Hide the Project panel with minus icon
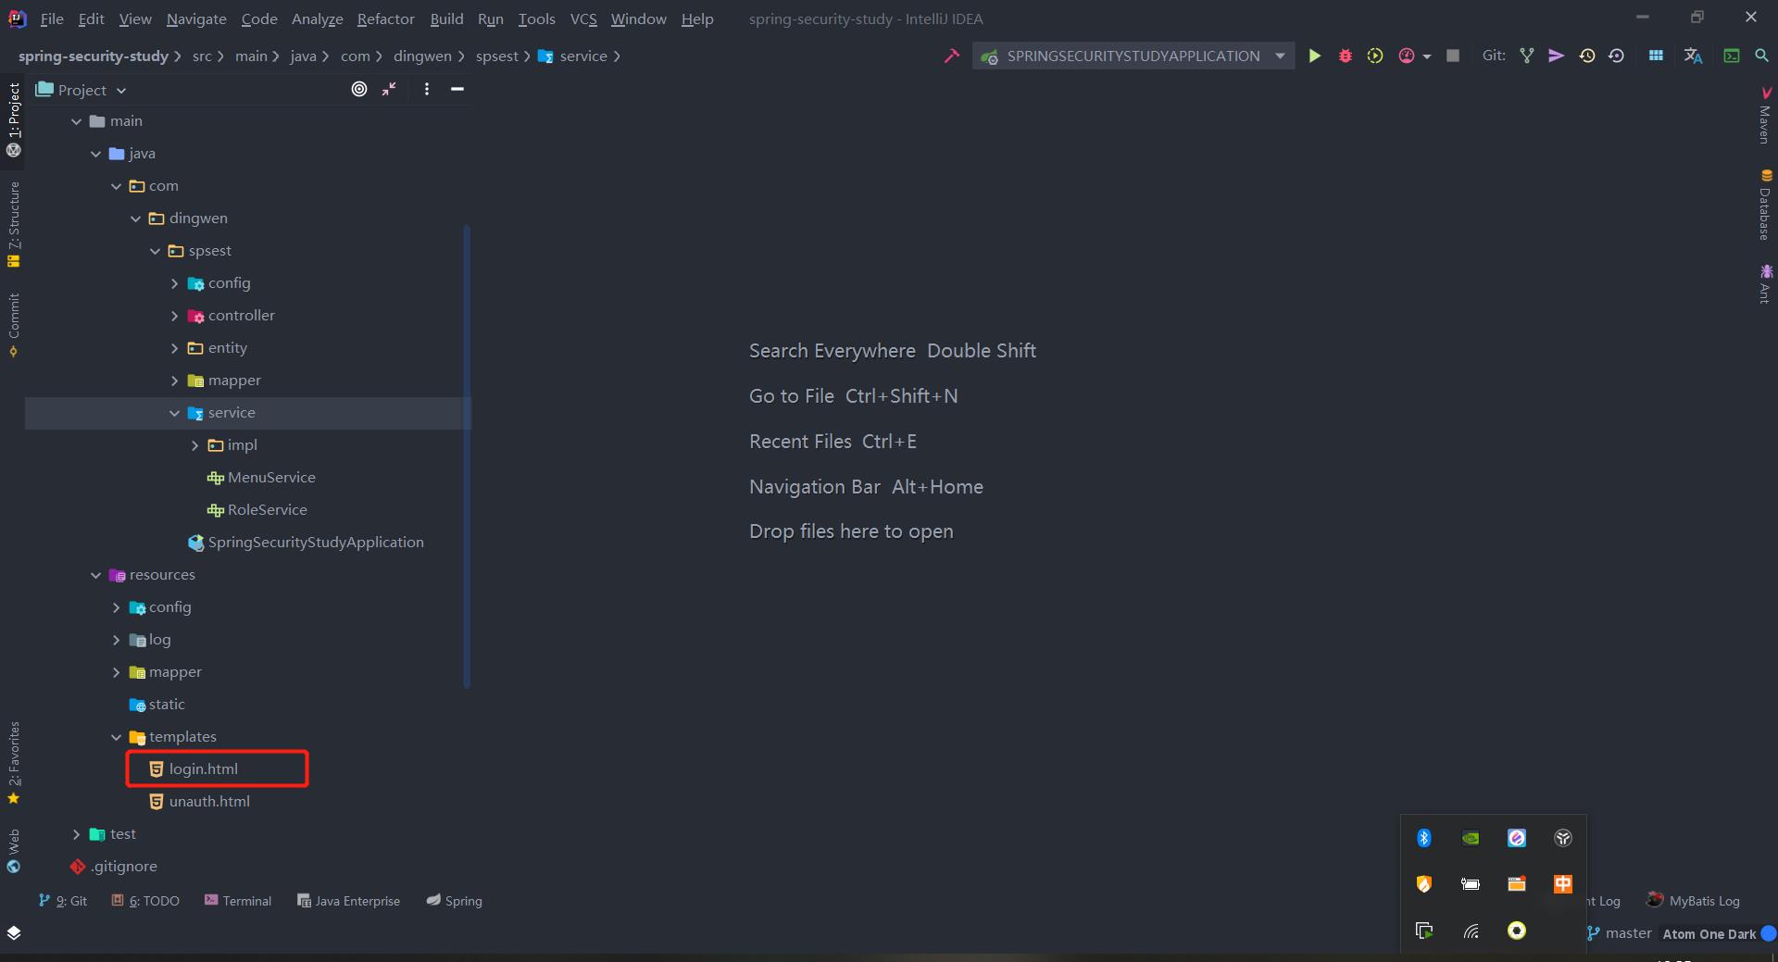 pyautogui.click(x=457, y=89)
